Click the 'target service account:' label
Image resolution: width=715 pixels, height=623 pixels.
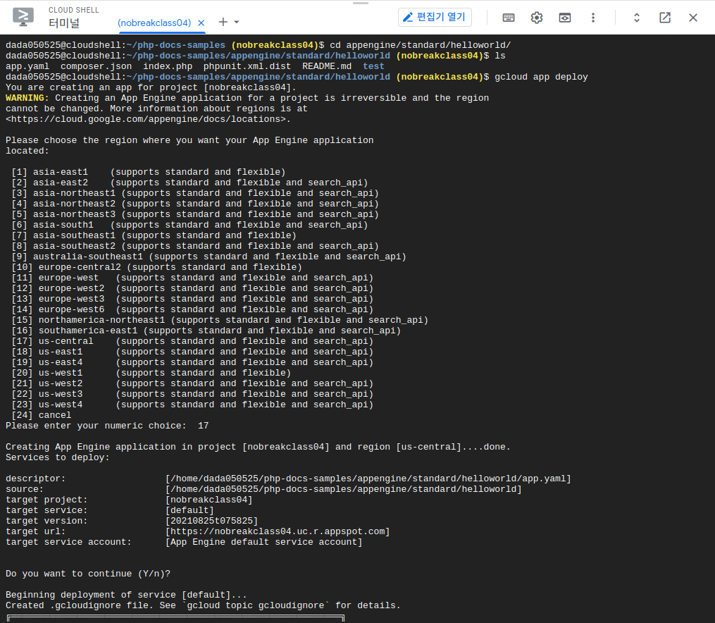tap(68, 542)
